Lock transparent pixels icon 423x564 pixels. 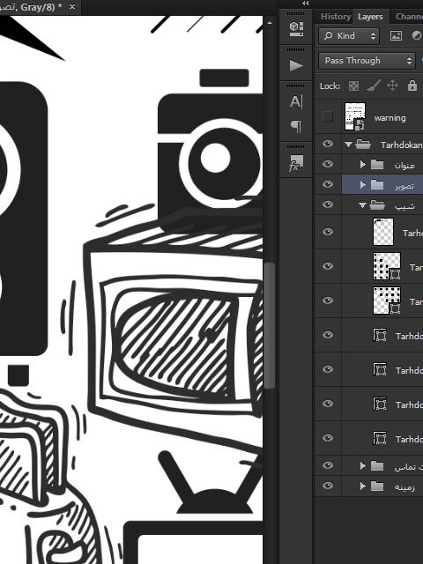click(x=353, y=86)
